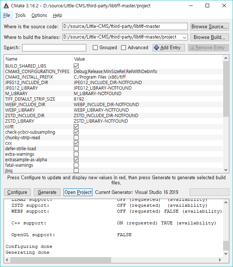Click 'OpenGL support:' line in output

click(33, 235)
